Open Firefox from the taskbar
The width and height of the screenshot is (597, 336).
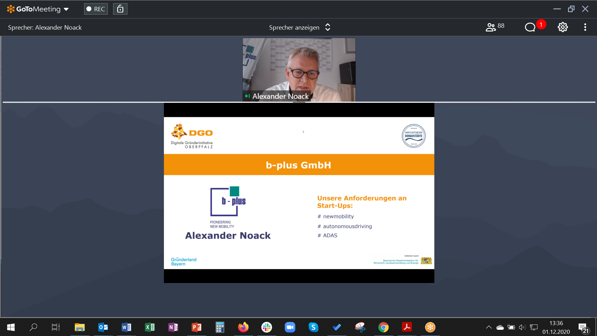(x=243, y=327)
